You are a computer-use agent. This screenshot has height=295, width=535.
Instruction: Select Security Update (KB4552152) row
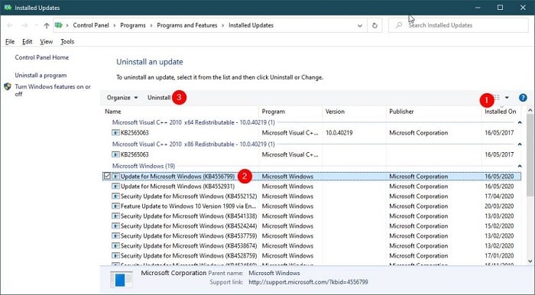pyautogui.click(x=312, y=196)
